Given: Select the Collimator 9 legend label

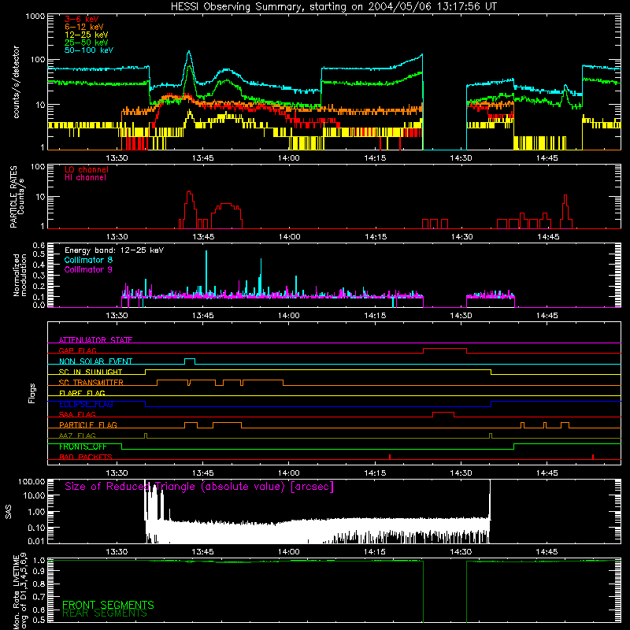Looking at the screenshot, I should pyautogui.click(x=88, y=269).
